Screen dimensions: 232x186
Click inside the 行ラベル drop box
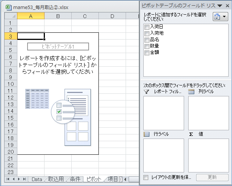click(164, 156)
